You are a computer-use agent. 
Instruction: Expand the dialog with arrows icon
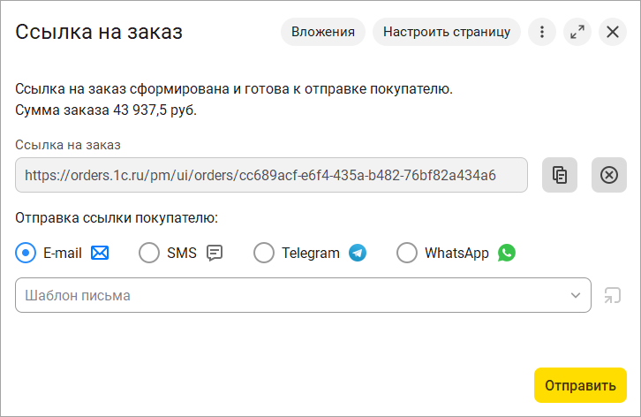pyautogui.click(x=577, y=33)
